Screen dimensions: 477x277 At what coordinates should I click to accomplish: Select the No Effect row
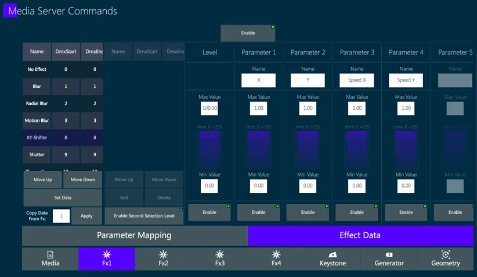(63, 70)
